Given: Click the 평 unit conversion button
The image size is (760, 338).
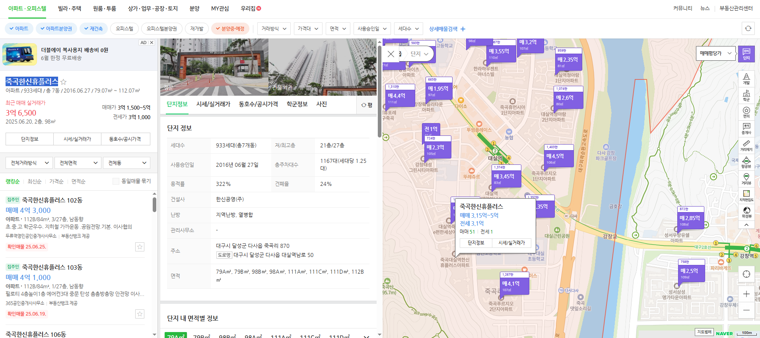Looking at the screenshot, I should pyautogui.click(x=367, y=105).
